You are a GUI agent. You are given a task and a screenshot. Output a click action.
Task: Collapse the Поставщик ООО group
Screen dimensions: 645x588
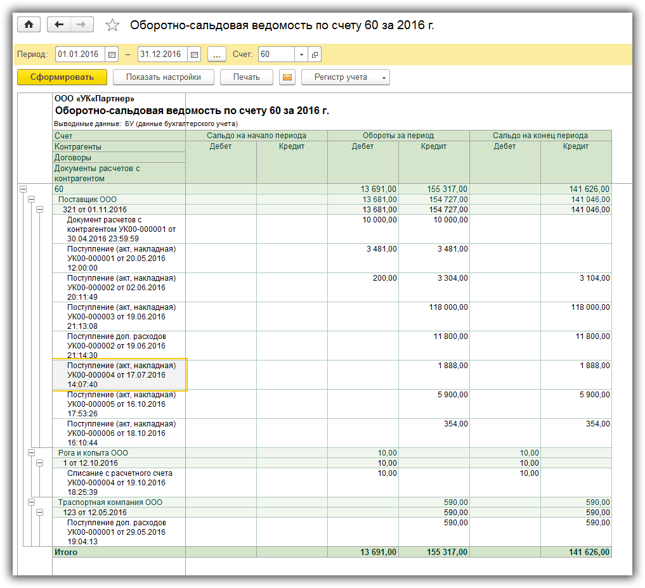[x=31, y=199]
